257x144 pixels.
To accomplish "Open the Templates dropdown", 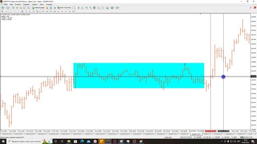I will pos(118,8).
